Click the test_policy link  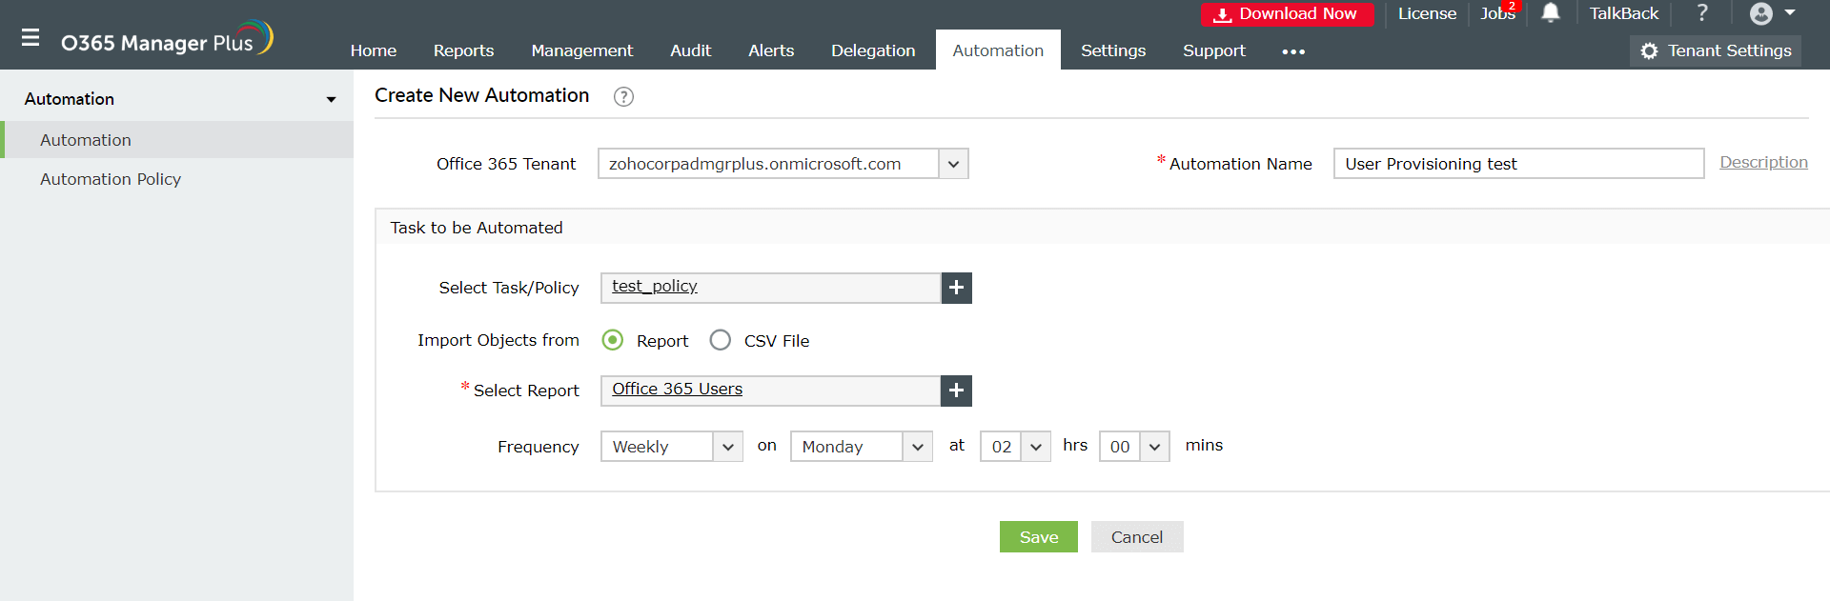pyautogui.click(x=655, y=286)
